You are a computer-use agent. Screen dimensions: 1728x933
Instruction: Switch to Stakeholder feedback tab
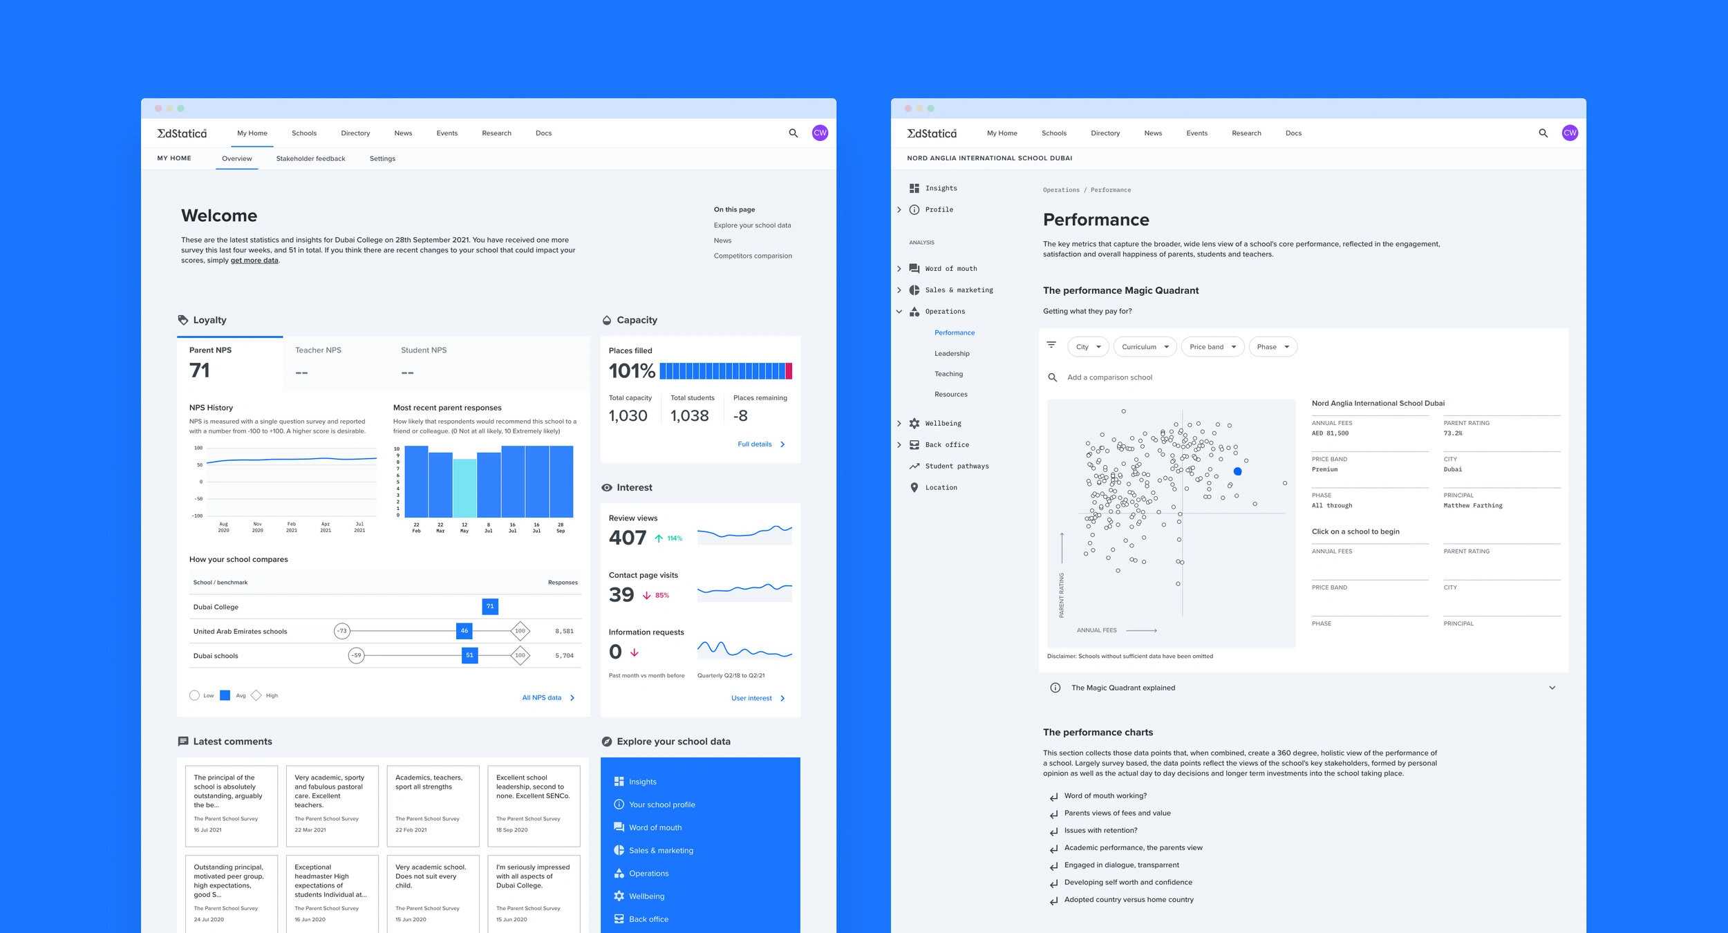[310, 159]
